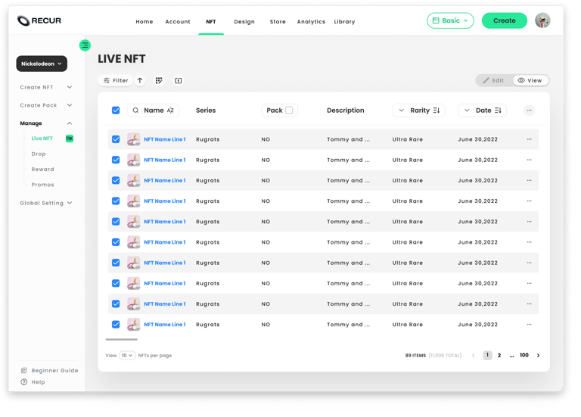Viewport: 581px width, 417px height.
Task: Uncheck the fifth NFT row checkbox
Action: [116, 222]
